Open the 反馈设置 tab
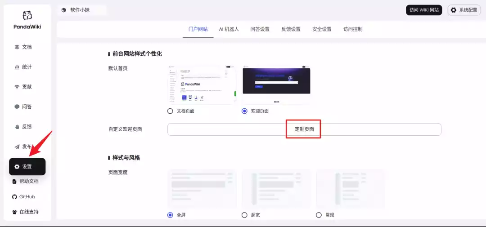Viewport: 486px width, 227px height. pos(291,29)
